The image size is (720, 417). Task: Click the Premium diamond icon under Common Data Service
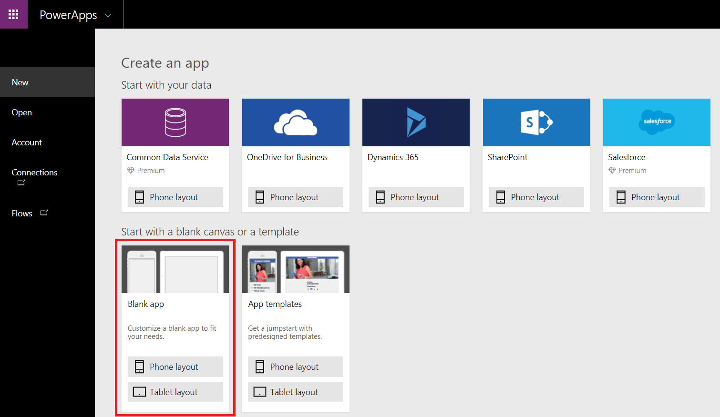131,170
